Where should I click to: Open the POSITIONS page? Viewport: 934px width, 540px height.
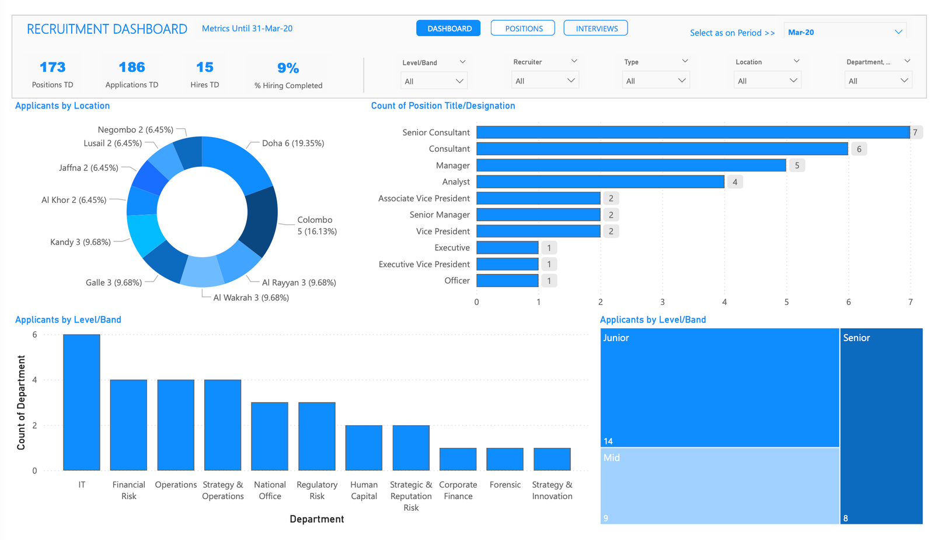[x=522, y=27]
